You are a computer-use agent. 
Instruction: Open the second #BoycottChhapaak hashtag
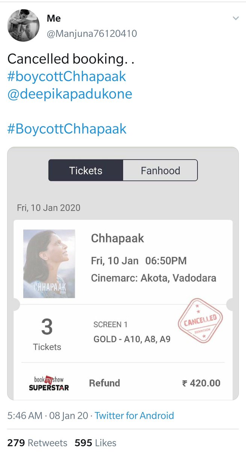tap(67, 129)
